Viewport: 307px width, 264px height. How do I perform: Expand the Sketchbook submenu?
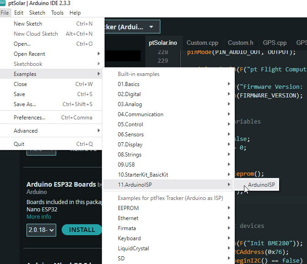click(51, 64)
